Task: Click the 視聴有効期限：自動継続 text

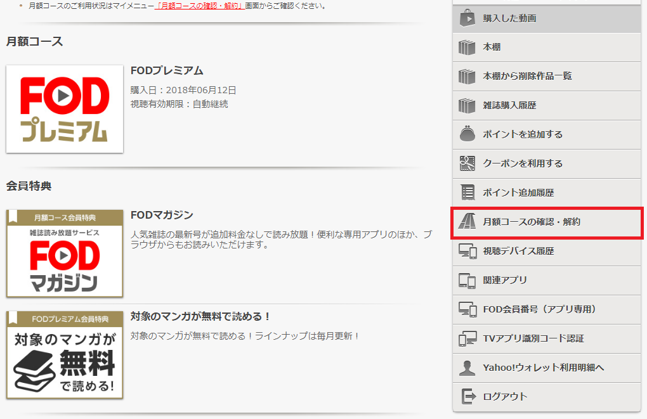Action: pos(179,105)
